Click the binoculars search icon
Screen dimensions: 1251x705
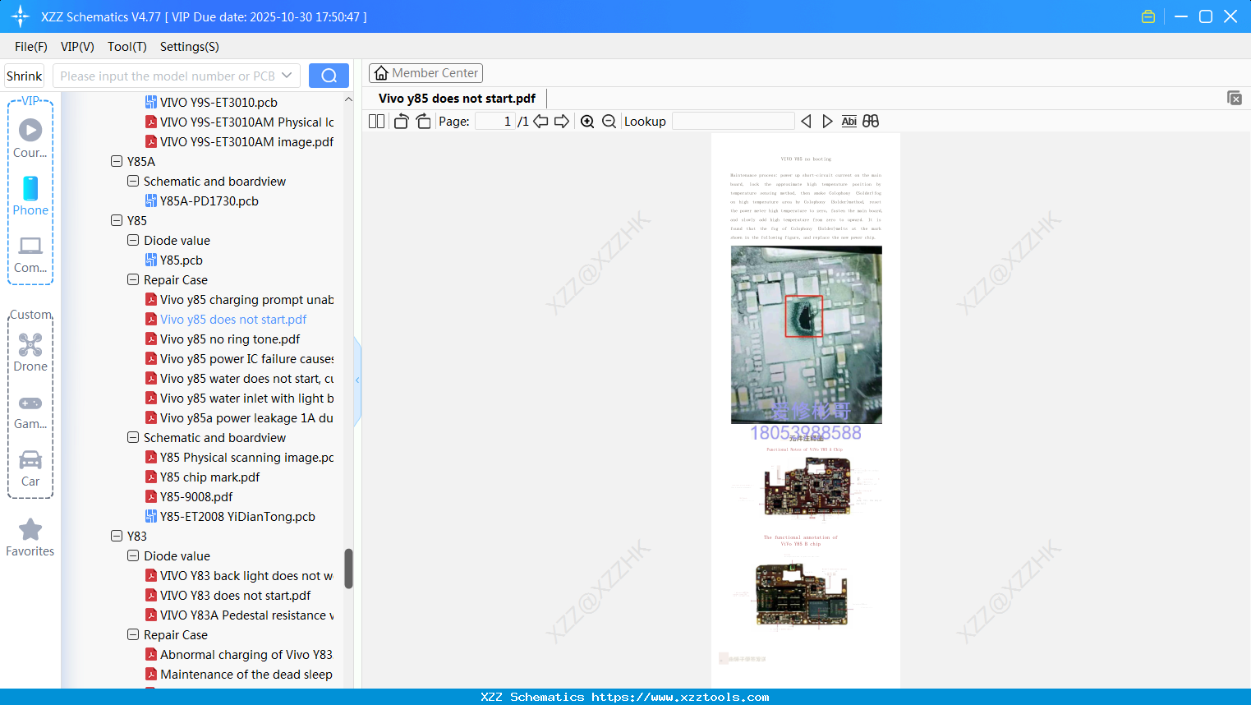click(x=871, y=122)
